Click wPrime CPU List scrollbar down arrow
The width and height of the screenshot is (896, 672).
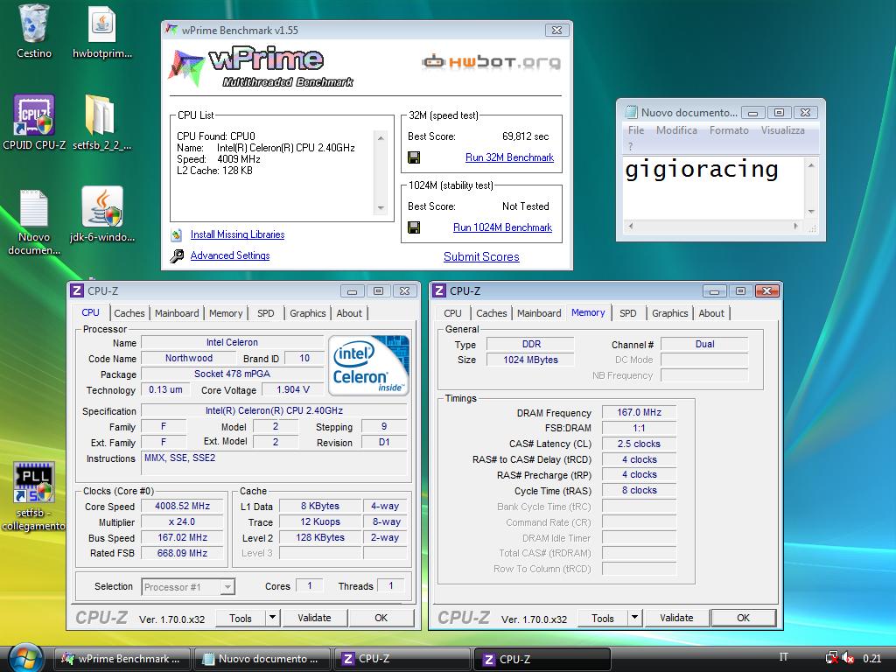(381, 208)
